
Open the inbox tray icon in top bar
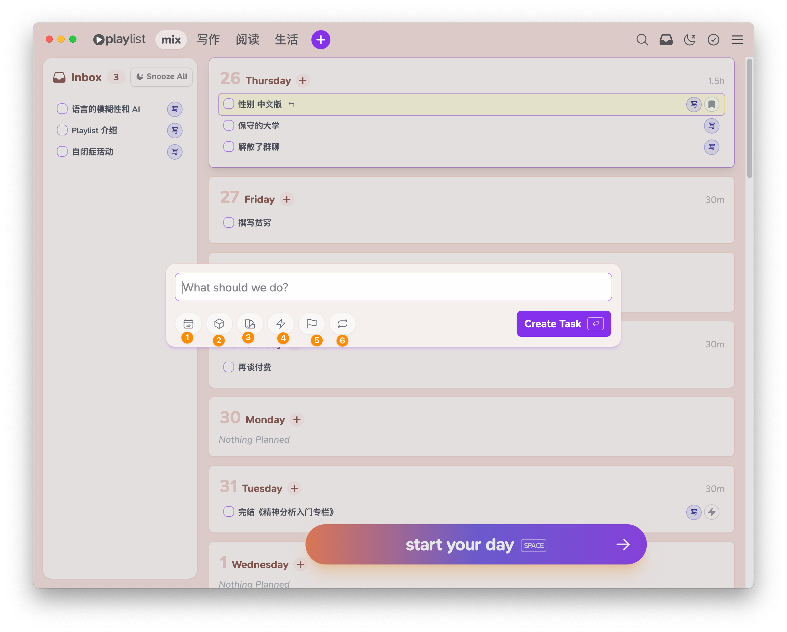point(666,40)
